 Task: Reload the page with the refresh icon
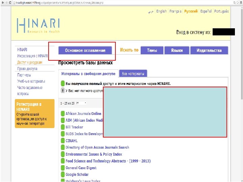[x=10, y=3]
